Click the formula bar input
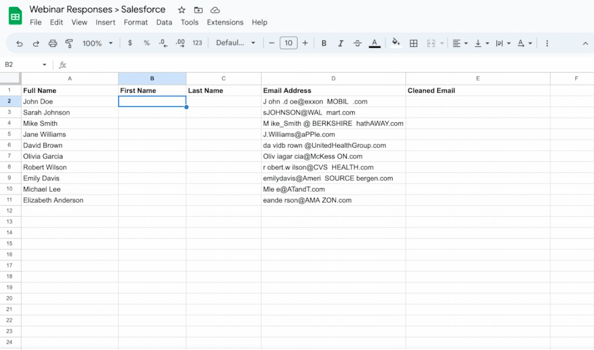This screenshot has height=350, width=594. [330, 65]
